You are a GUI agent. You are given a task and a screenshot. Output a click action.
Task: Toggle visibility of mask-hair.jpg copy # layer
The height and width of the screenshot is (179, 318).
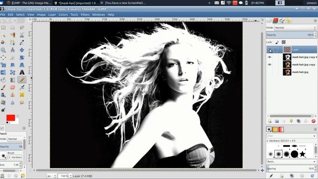click(x=269, y=57)
